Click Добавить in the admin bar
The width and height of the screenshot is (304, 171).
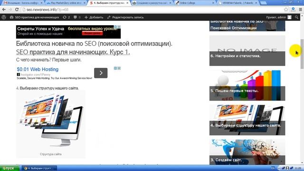coord(94,17)
